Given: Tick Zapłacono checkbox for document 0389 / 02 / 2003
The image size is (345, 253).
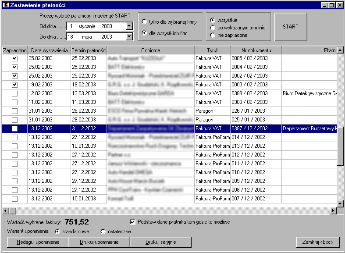Looking at the screenshot, I should point(14,93).
